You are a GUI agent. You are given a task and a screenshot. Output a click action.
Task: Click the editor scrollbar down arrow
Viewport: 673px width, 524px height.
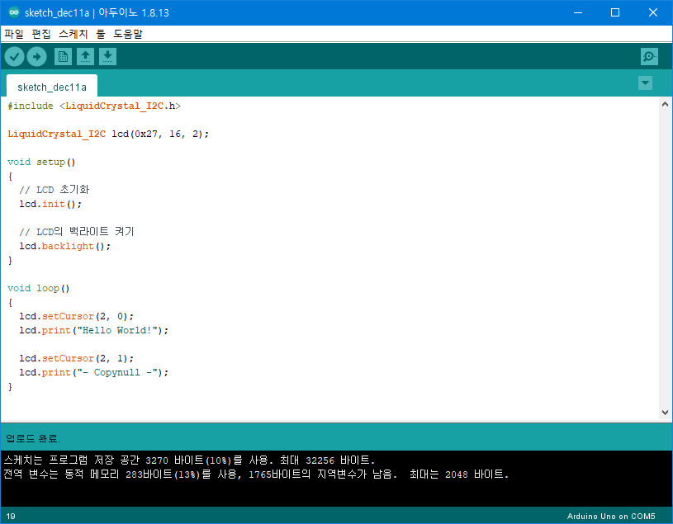665,413
